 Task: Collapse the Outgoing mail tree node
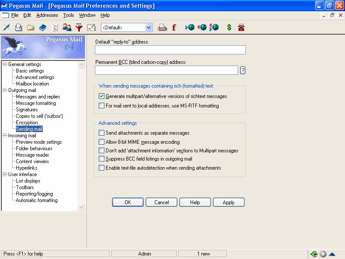[5, 90]
